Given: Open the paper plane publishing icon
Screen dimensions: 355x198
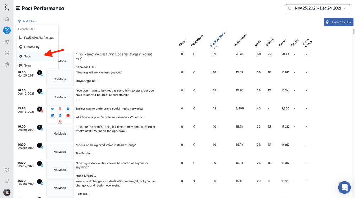Looking at the screenshot, I should tap(7, 42).
